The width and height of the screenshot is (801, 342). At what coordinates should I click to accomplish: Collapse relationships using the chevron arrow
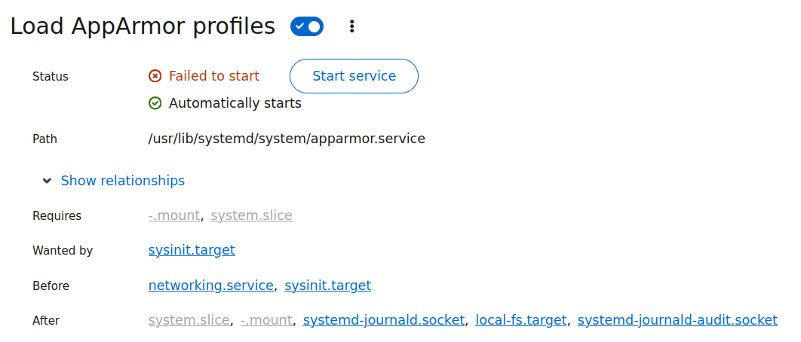point(48,181)
